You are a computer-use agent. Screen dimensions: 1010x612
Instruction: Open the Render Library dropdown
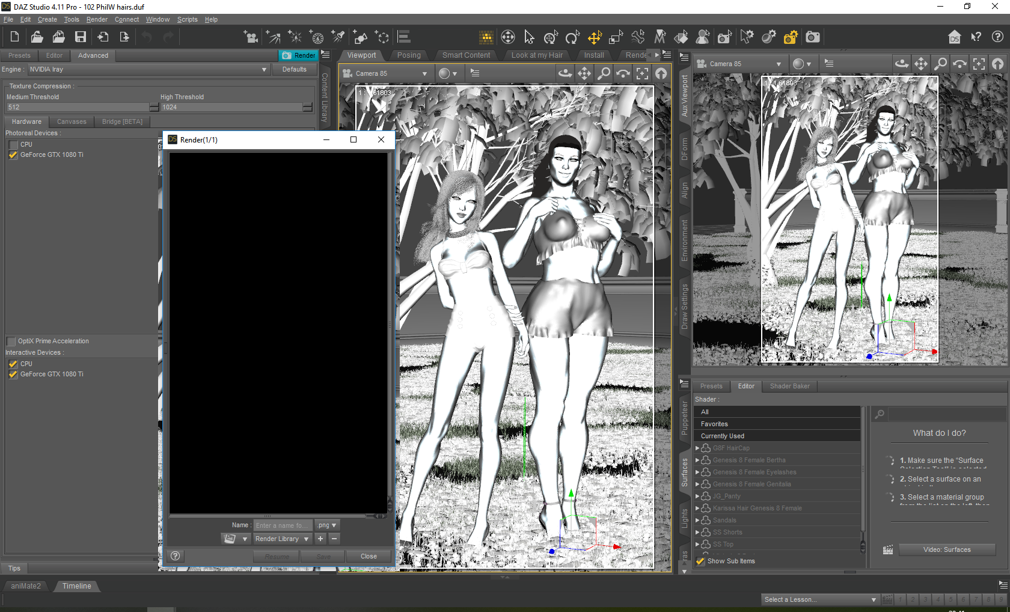point(282,539)
